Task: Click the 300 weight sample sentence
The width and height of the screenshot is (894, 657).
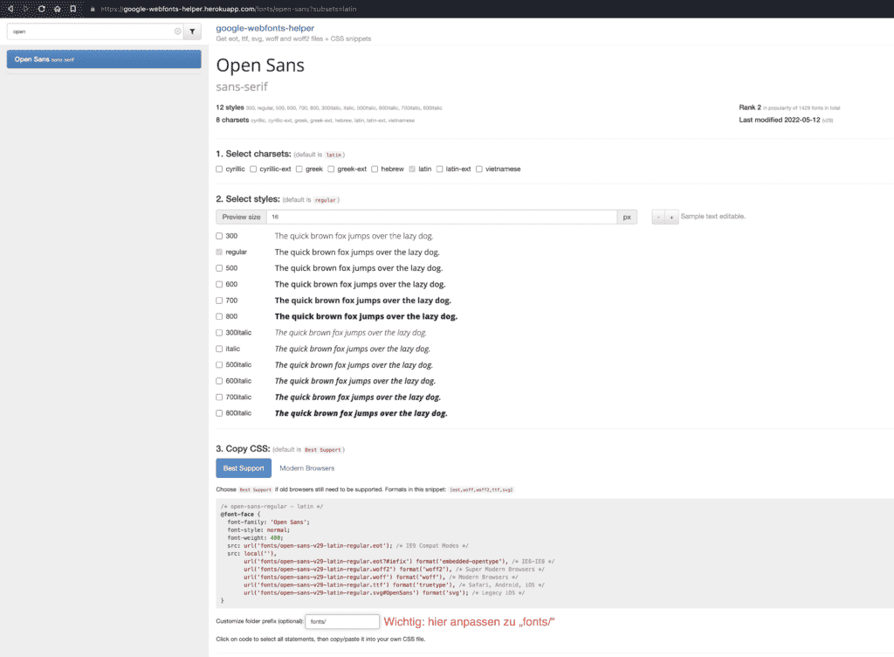Action: 354,236
